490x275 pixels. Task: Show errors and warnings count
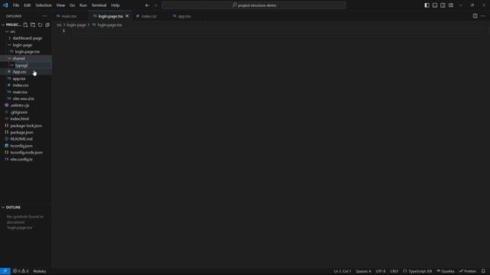pos(21,271)
